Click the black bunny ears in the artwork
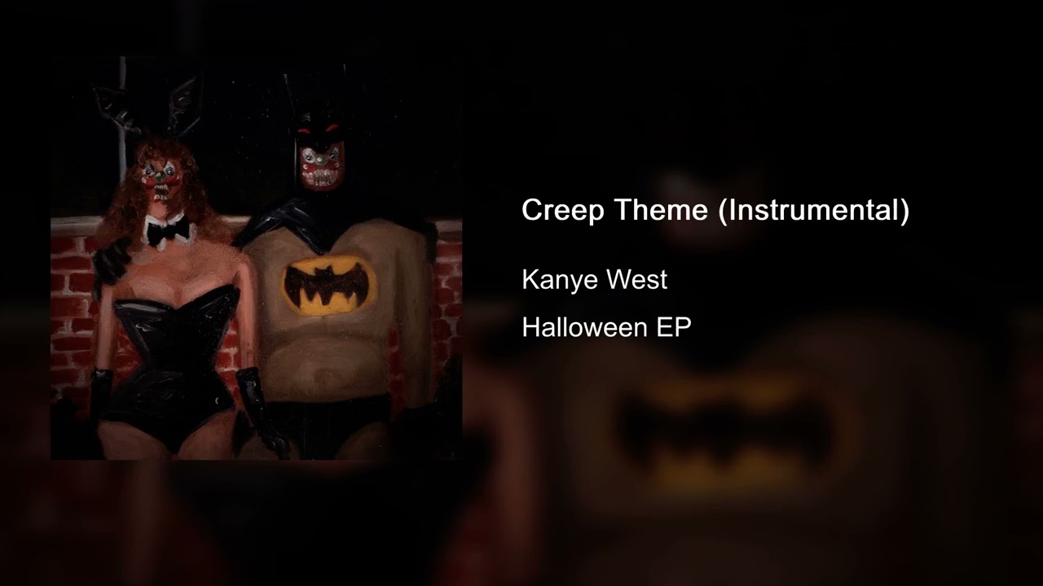The height and width of the screenshot is (586, 1043). tap(147, 106)
